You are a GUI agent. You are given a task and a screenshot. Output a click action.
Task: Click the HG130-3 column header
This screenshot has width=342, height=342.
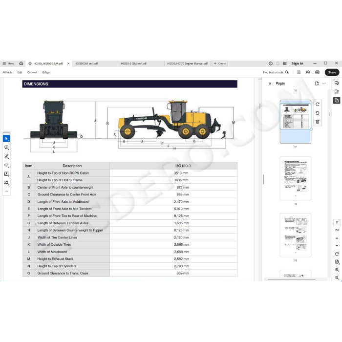click(x=183, y=166)
